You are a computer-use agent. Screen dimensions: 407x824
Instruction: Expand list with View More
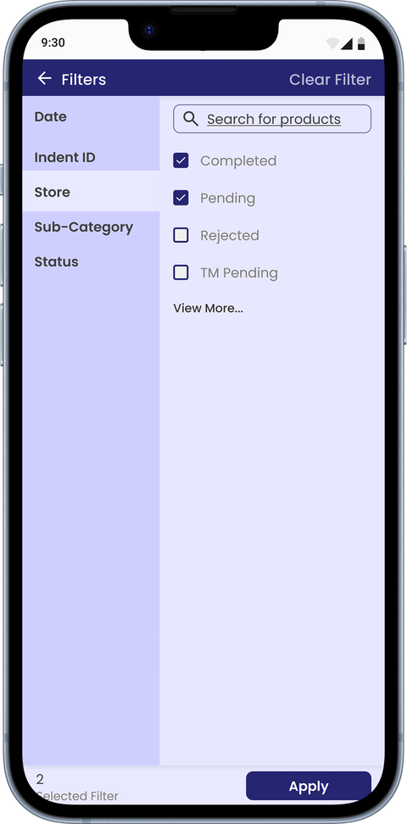(x=209, y=308)
